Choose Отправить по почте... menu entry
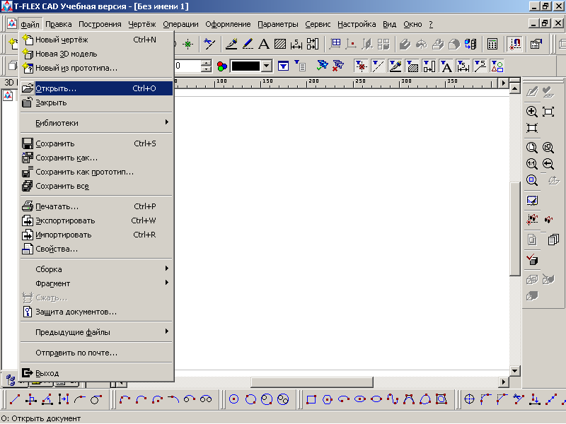Viewport: 566px width, 424px height. [x=96, y=353]
